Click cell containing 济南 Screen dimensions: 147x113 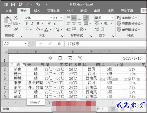[18, 69]
